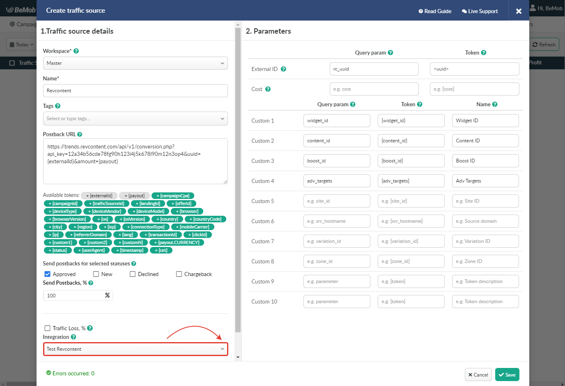Click Custom 8 query param field

coord(337,261)
